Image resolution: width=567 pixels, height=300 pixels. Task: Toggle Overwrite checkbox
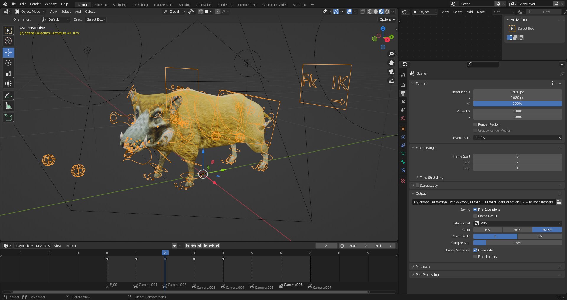(475, 250)
